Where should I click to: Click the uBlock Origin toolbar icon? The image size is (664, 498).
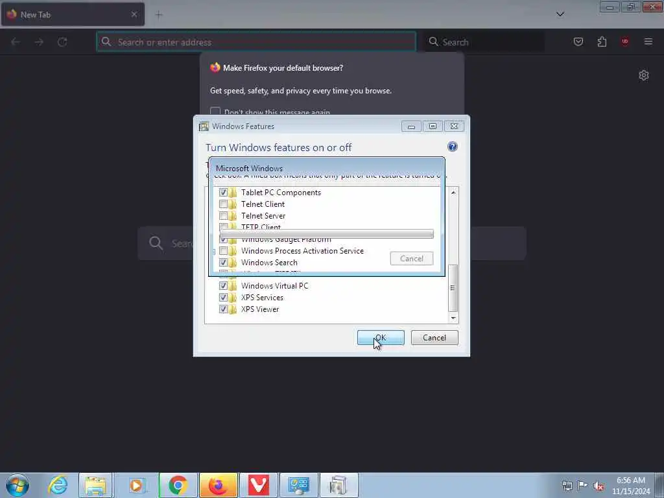624,41
